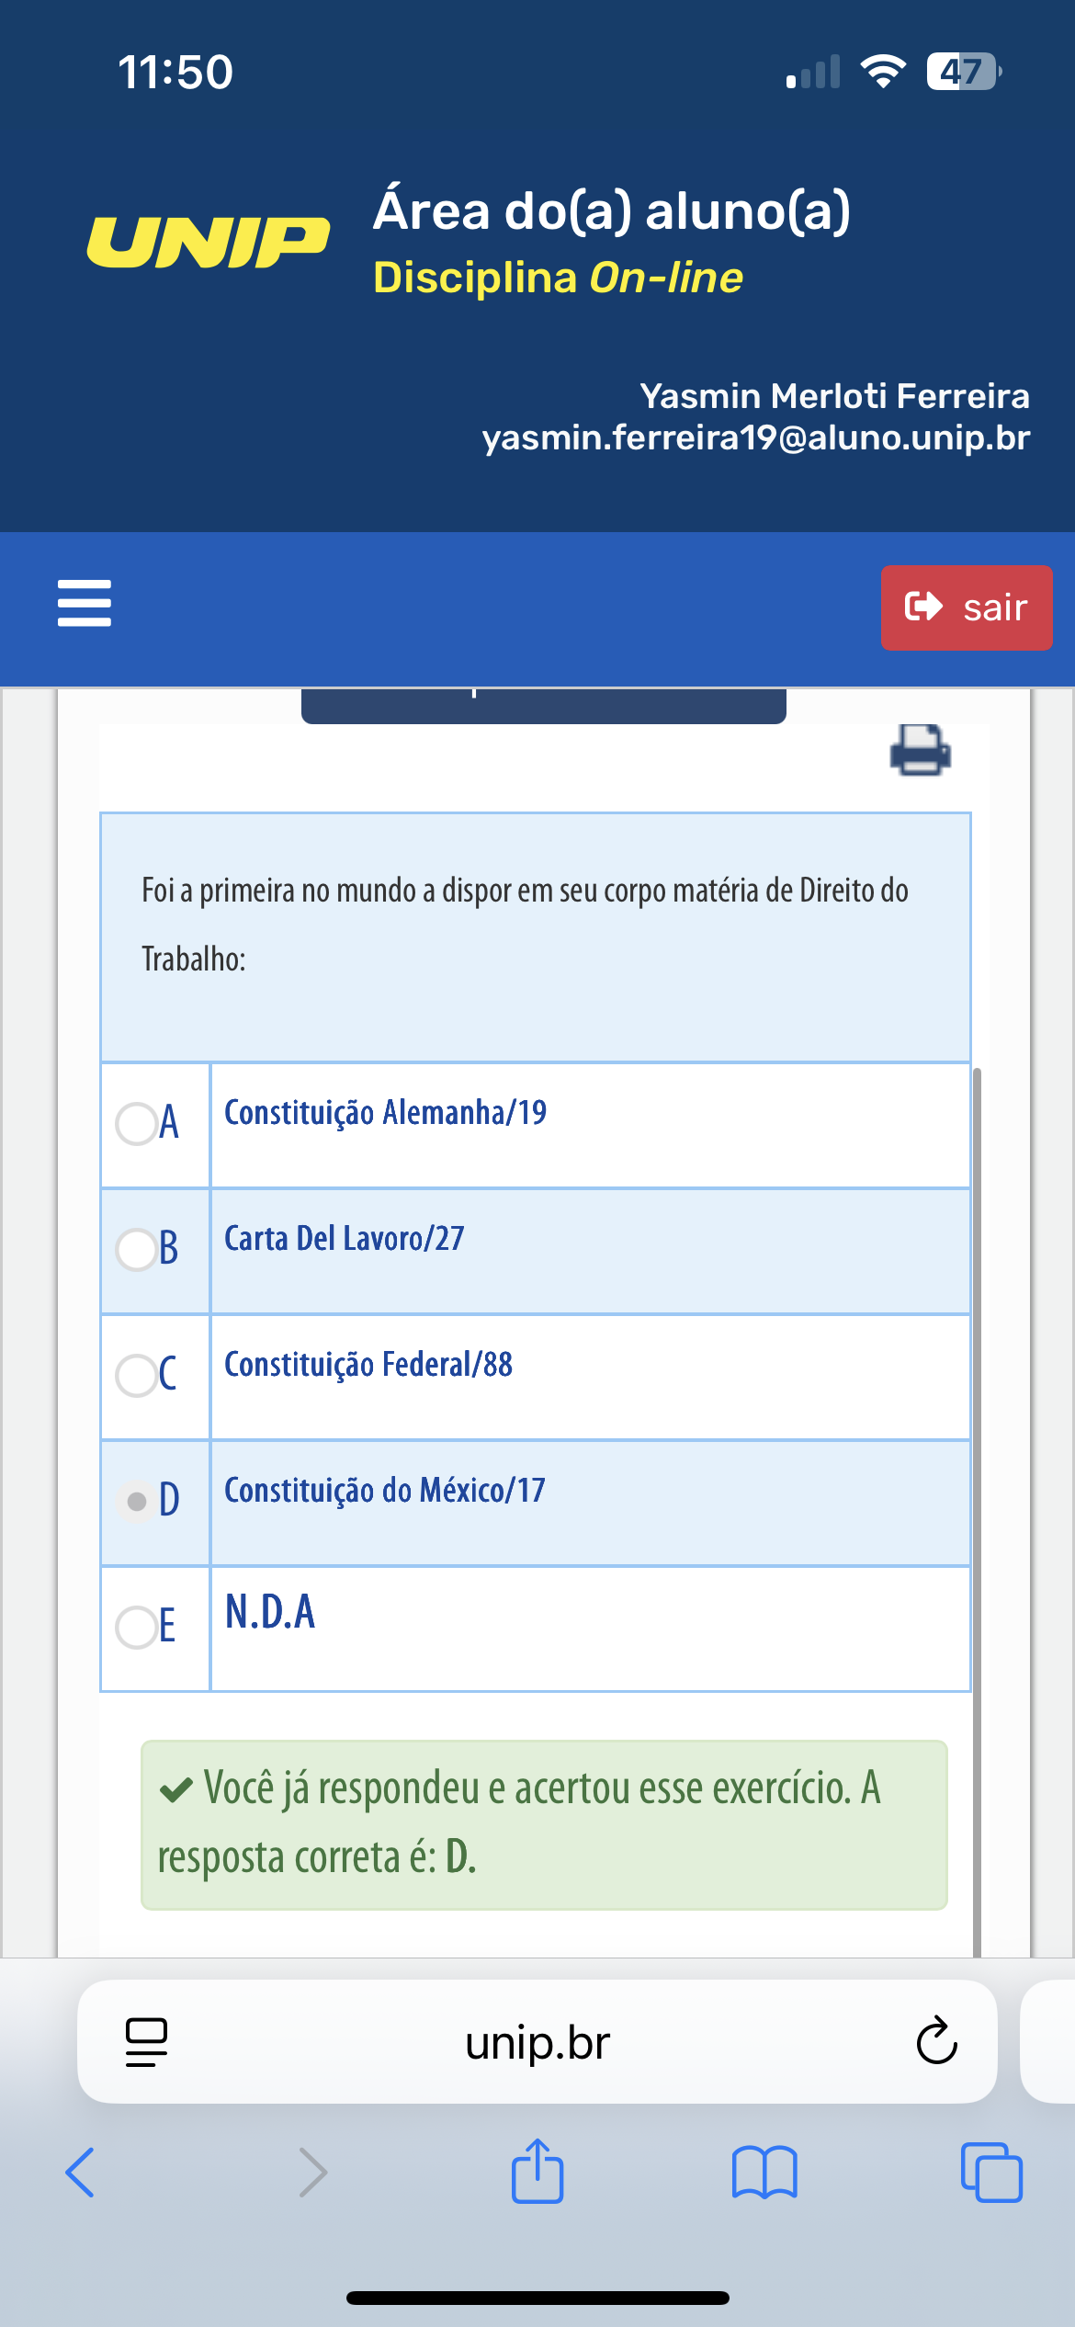Click the UNIP logo
This screenshot has width=1075, height=2327.
209,243
